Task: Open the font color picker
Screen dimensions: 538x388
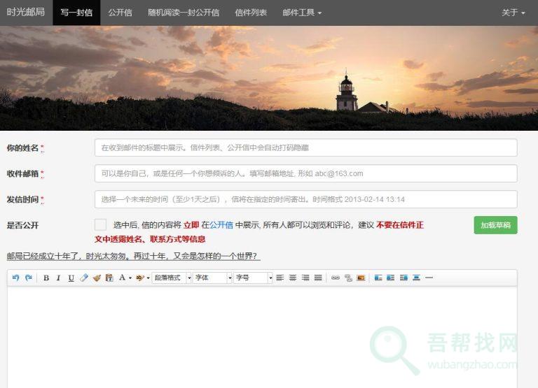Action: pos(125,278)
